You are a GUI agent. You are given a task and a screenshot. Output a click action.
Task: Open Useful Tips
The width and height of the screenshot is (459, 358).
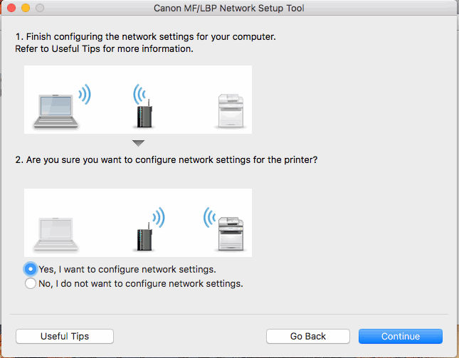click(x=64, y=336)
